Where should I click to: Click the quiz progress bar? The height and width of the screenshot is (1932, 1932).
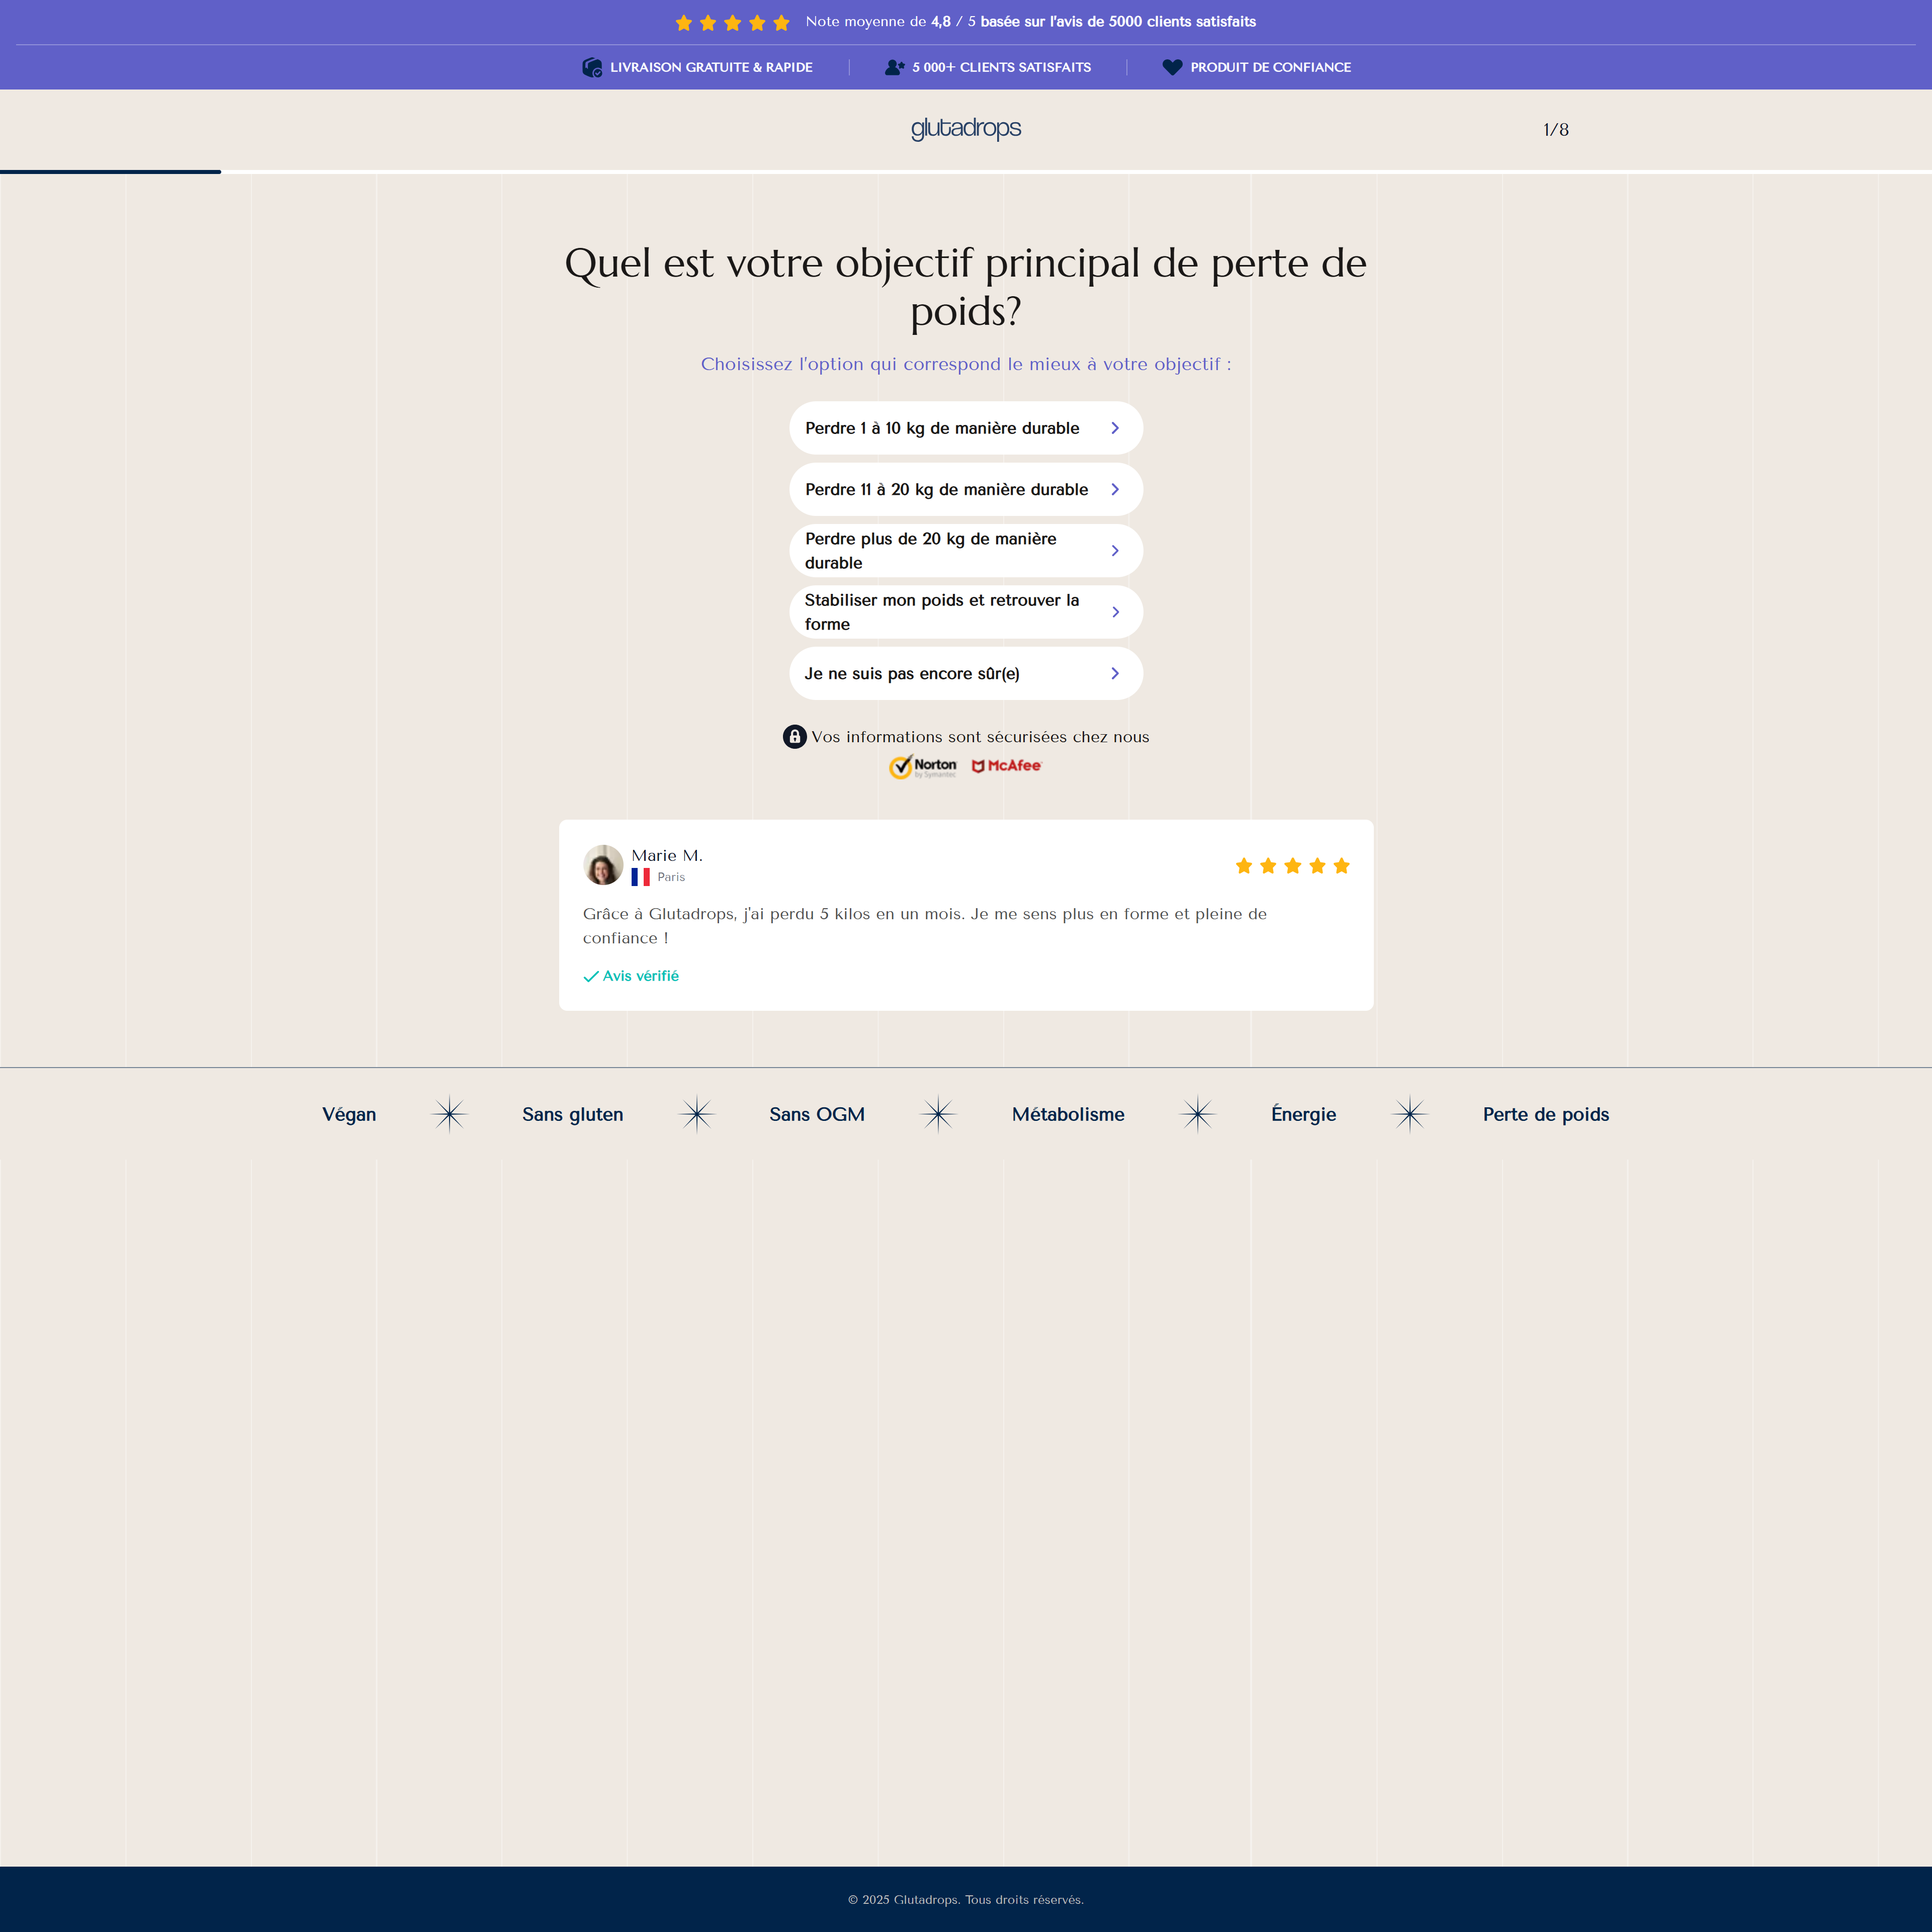tap(110, 172)
